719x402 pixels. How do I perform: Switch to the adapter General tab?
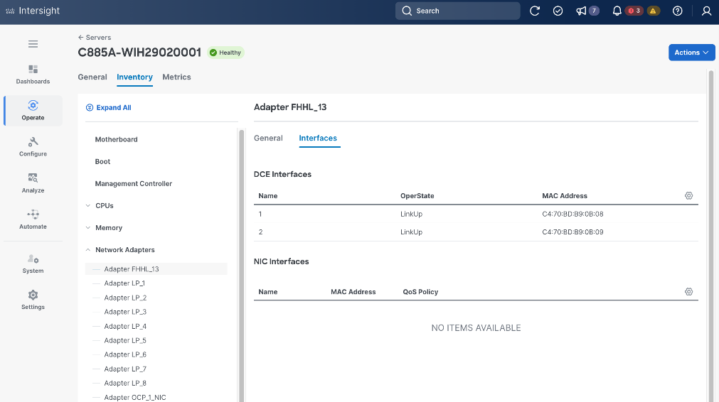(268, 138)
